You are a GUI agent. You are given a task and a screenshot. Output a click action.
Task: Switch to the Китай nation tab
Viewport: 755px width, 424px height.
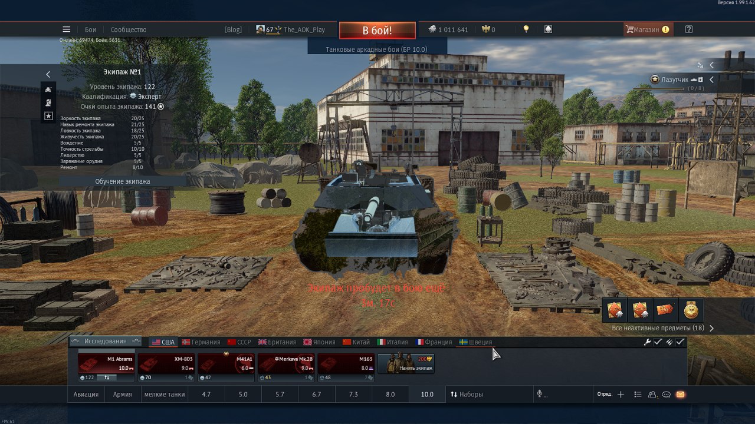click(357, 342)
